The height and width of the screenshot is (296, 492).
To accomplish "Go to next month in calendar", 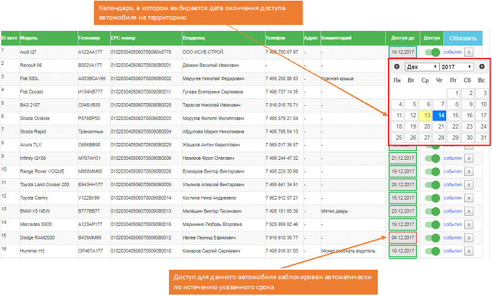I will pyautogui.click(x=482, y=67).
